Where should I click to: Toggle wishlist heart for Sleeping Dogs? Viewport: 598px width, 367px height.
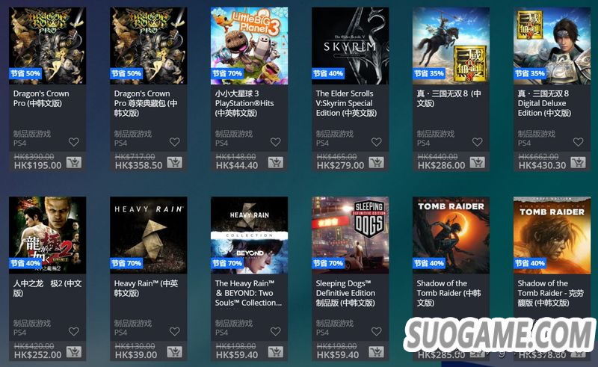pyautogui.click(x=377, y=331)
